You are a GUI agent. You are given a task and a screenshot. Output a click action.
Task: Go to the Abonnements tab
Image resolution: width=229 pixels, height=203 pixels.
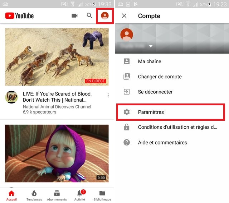(x=57, y=195)
